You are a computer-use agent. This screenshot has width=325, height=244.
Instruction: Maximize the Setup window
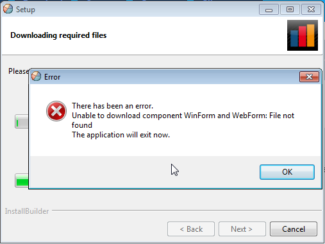pos(290,10)
